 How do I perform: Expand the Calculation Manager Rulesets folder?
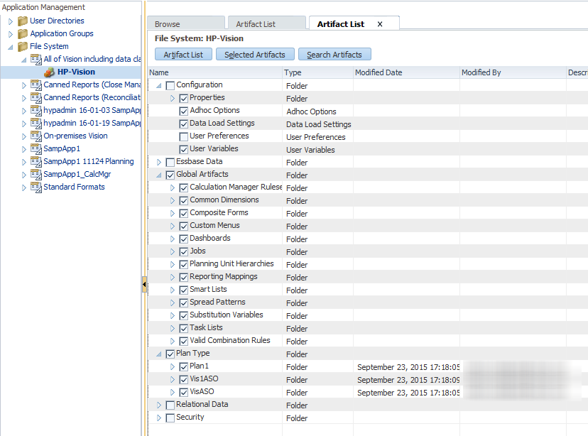pyautogui.click(x=173, y=187)
